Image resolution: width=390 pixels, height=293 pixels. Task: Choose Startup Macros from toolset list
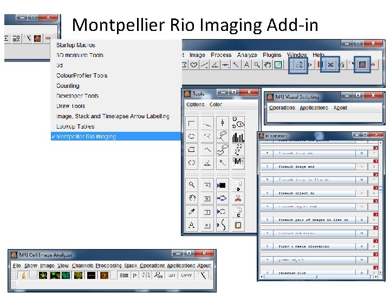(76, 45)
